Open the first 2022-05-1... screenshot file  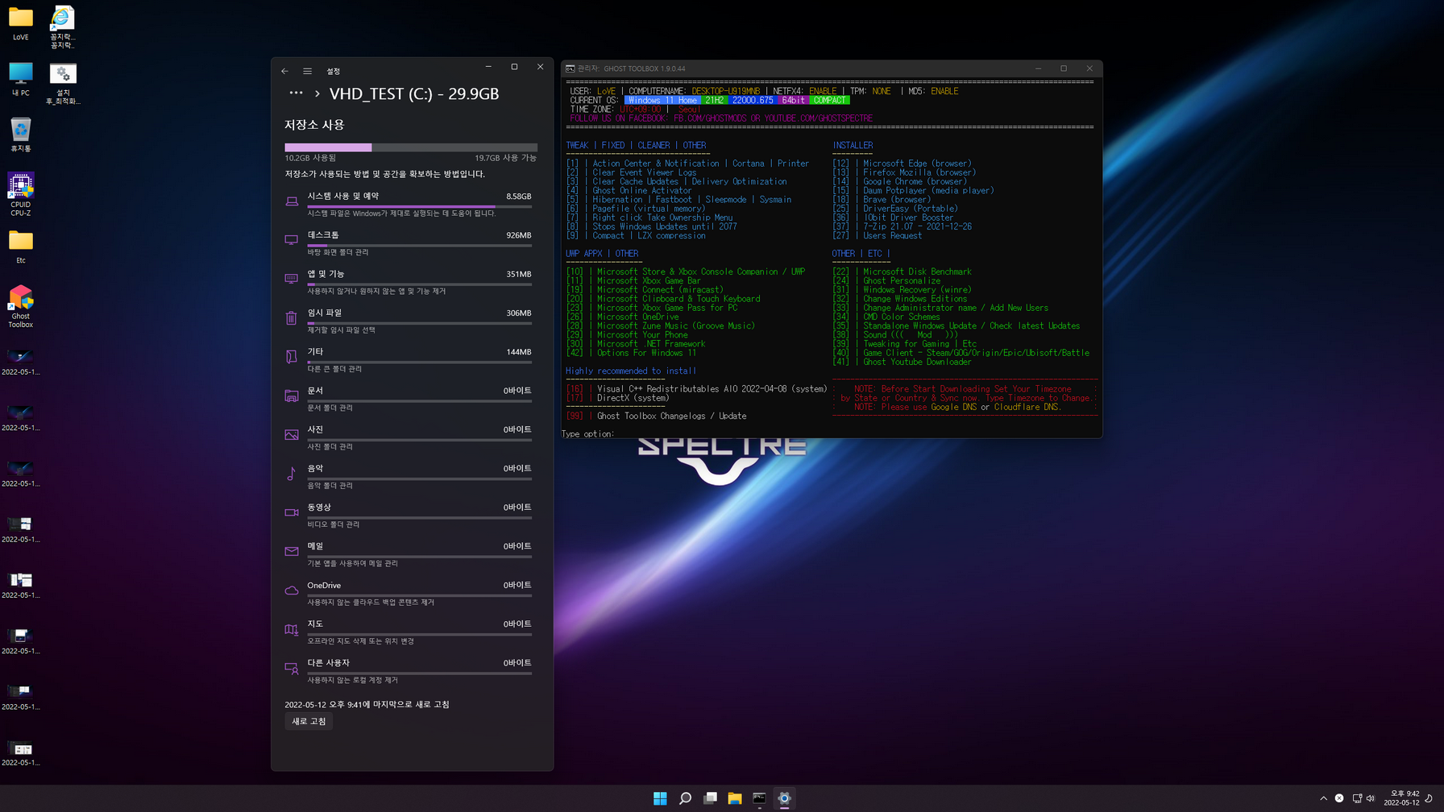[21, 362]
